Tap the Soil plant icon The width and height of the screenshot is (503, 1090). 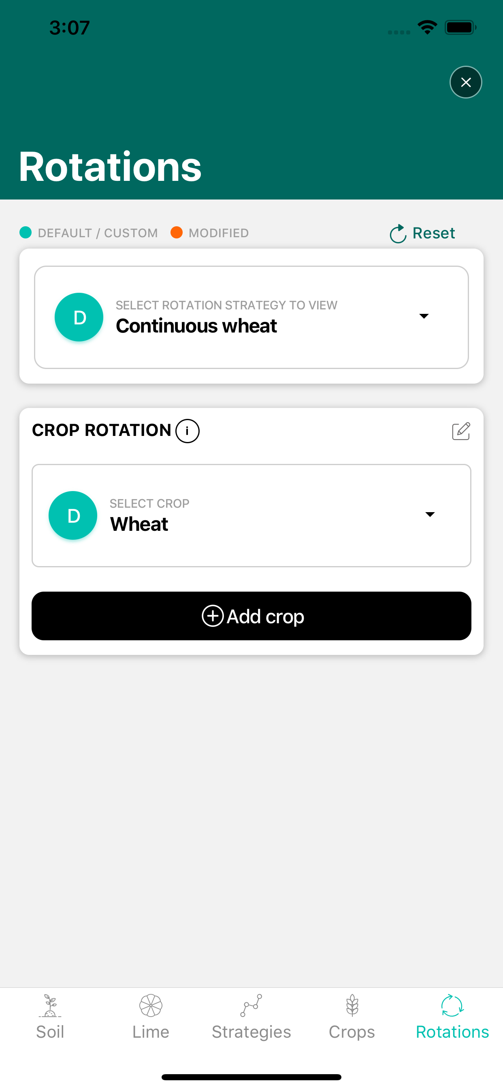pos(50,1005)
